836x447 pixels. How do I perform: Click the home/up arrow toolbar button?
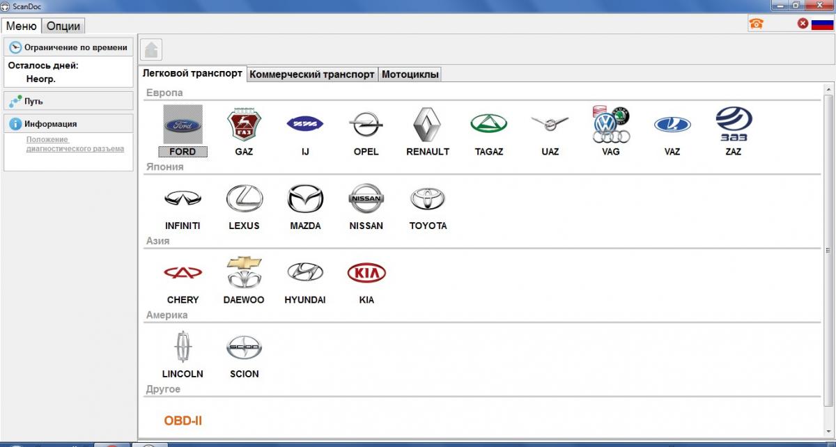coord(151,50)
